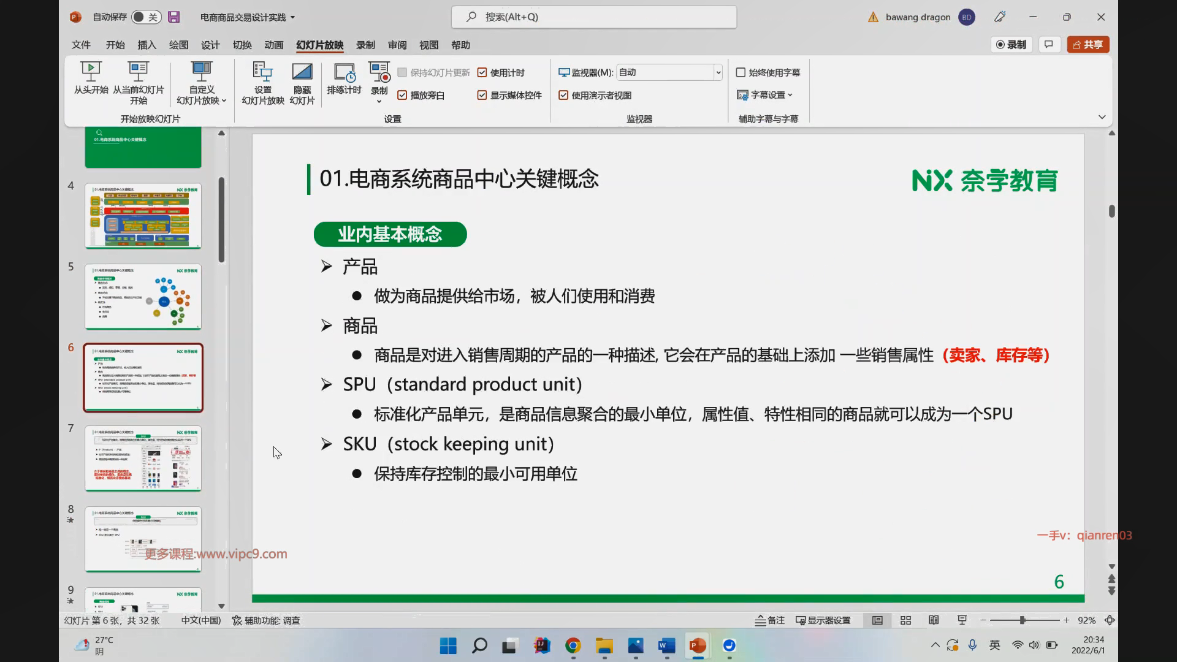Enable Always Use Subtitles (始终使用字幕)
1177x662 pixels.
point(741,73)
